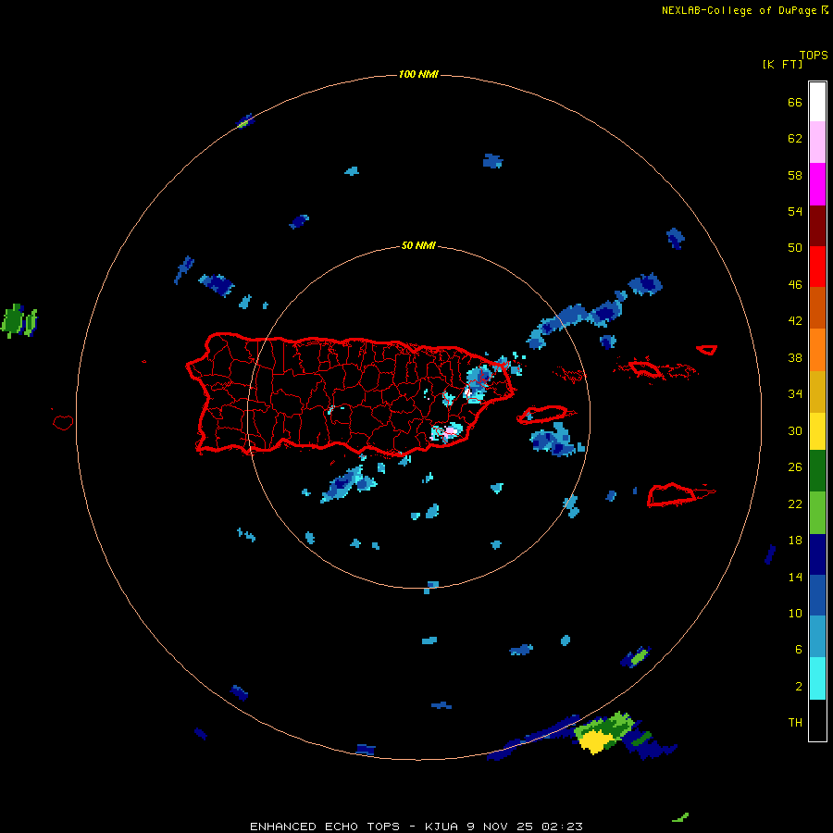The image size is (833, 833).
Task: Click the yellow echo-top cell on the map
Action: pos(595,741)
